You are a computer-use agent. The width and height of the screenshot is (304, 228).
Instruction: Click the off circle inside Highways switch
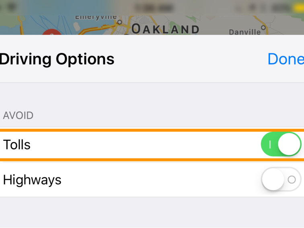click(292, 179)
